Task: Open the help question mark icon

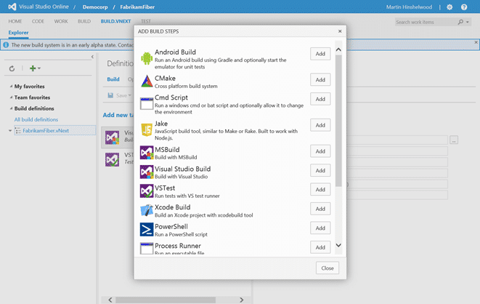Action: click(x=464, y=7)
